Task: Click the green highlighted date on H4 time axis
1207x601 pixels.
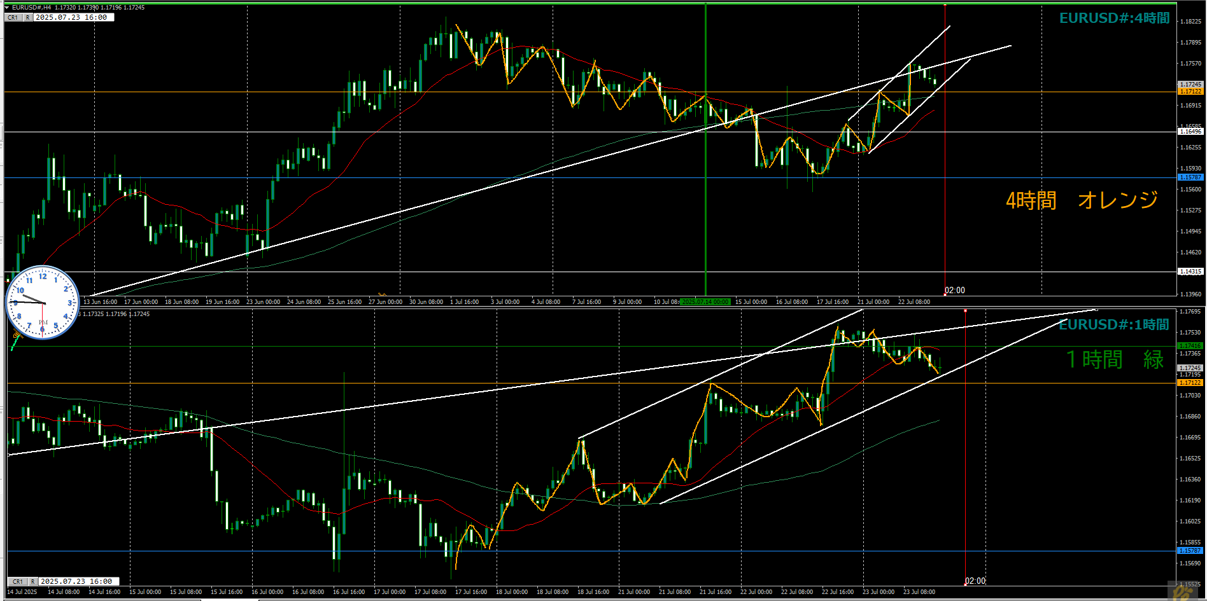Action: tap(705, 302)
